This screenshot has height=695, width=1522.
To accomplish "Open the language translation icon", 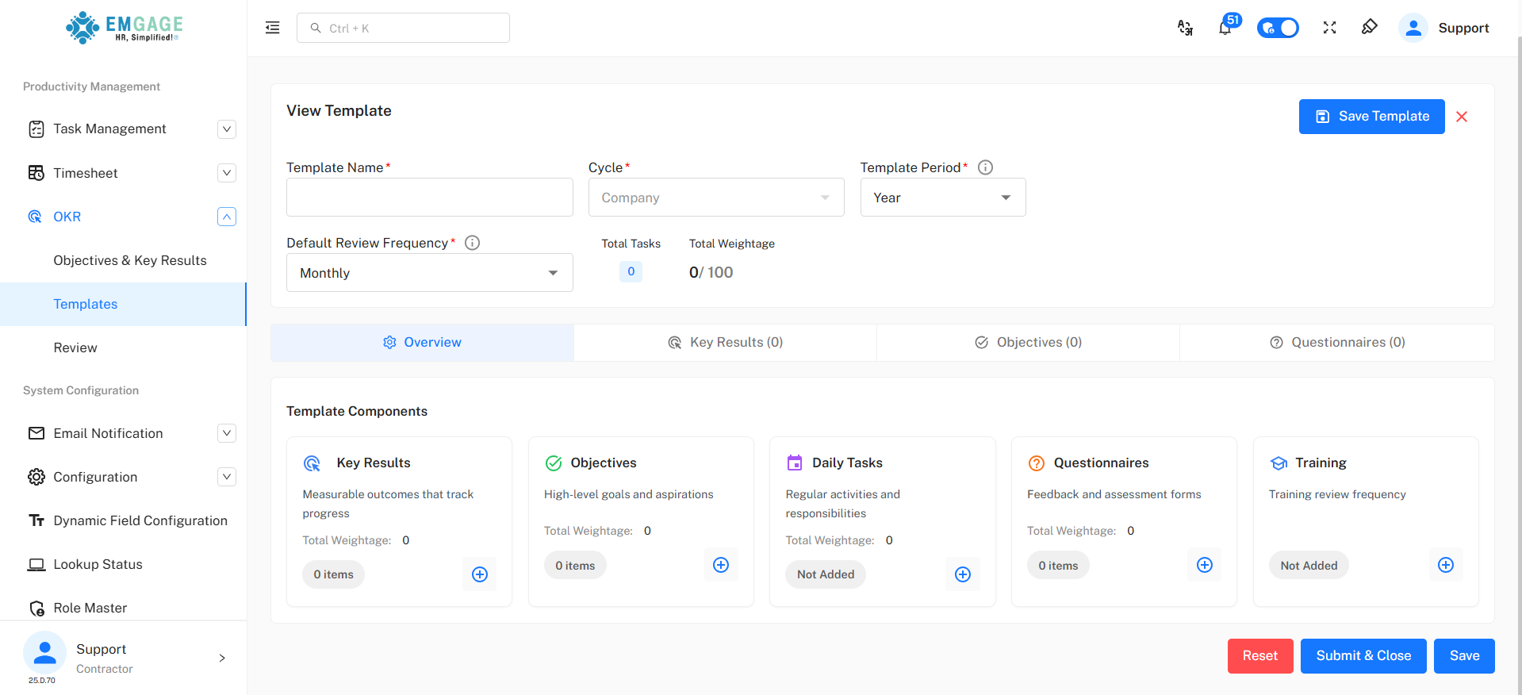I will pyautogui.click(x=1185, y=28).
